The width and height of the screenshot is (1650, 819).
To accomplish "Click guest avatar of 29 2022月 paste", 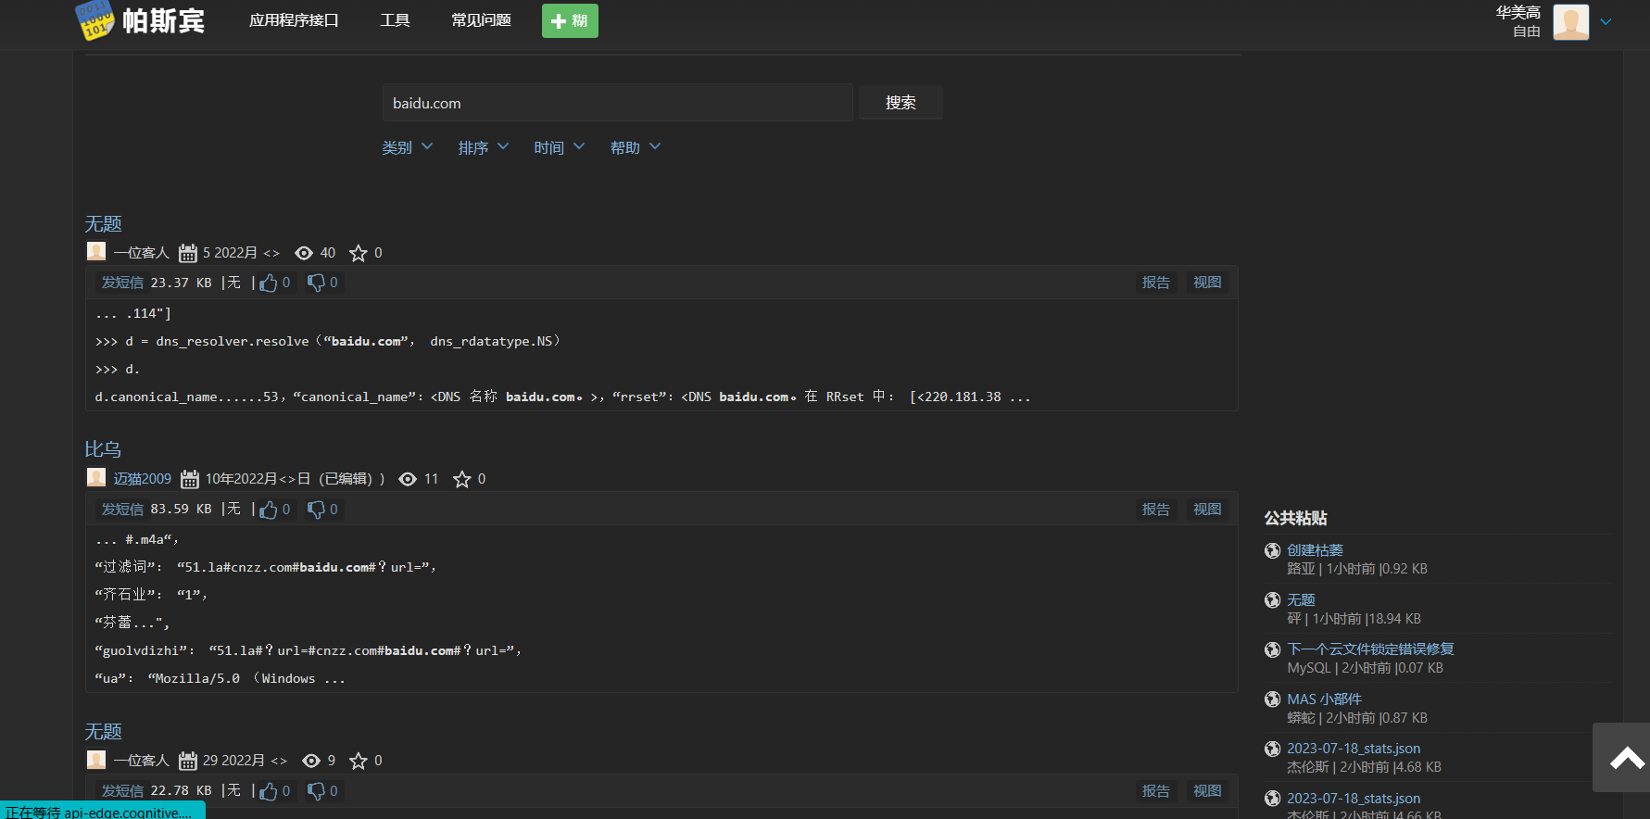I will coord(96,760).
